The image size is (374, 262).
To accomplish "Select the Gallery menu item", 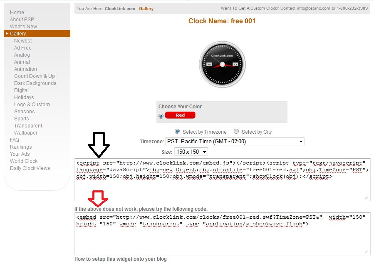I will 37,34.
